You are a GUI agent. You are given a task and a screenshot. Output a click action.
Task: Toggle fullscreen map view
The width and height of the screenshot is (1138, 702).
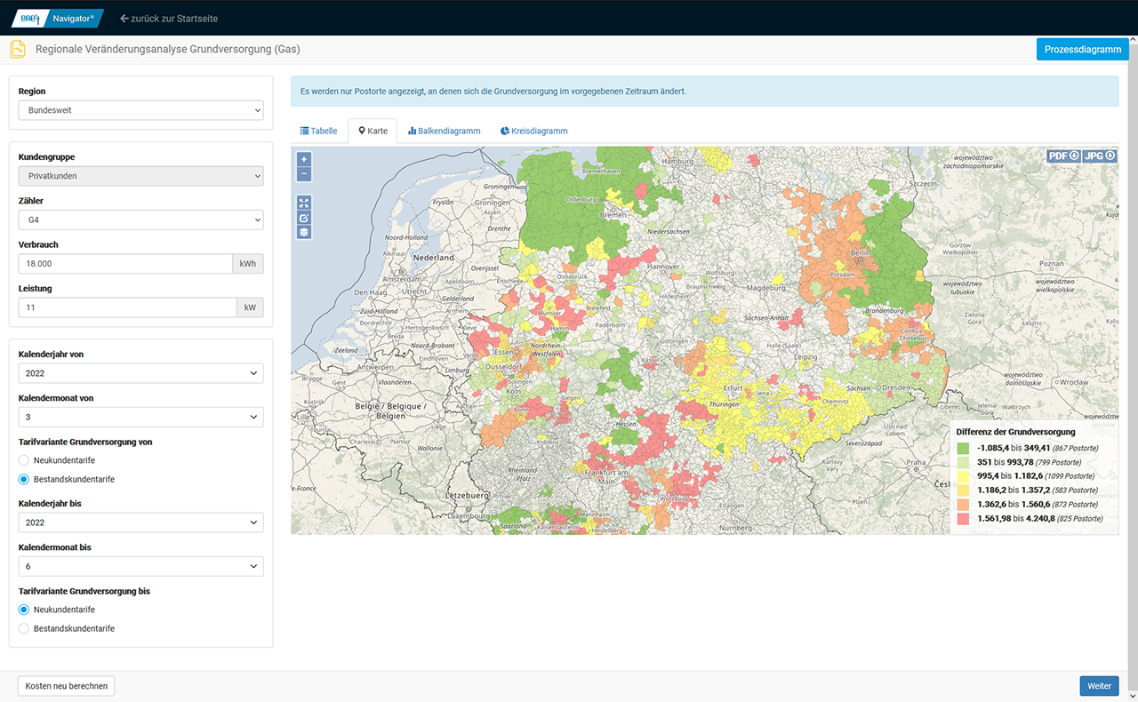[305, 203]
